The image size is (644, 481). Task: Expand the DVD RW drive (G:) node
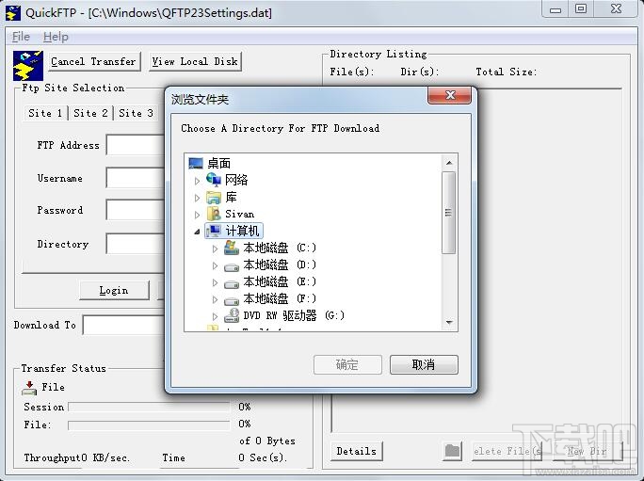(215, 316)
